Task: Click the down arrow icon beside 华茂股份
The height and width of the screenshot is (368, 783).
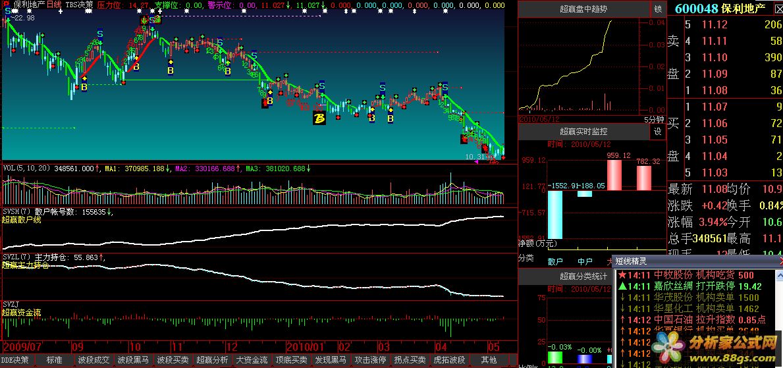Action: pos(622,298)
